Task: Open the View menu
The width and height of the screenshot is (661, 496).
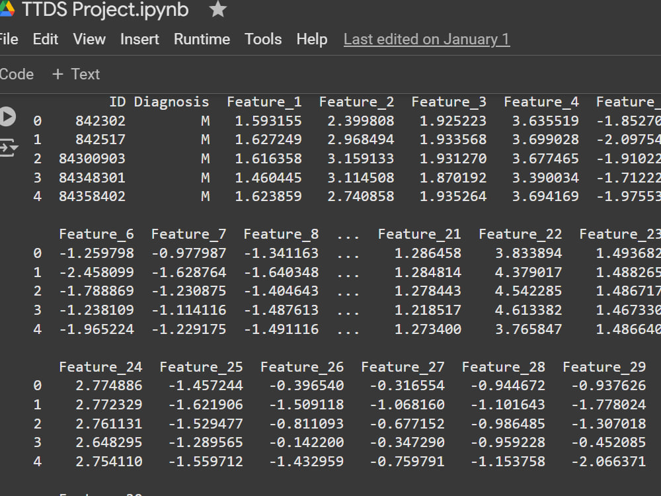Action: click(89, 40)
